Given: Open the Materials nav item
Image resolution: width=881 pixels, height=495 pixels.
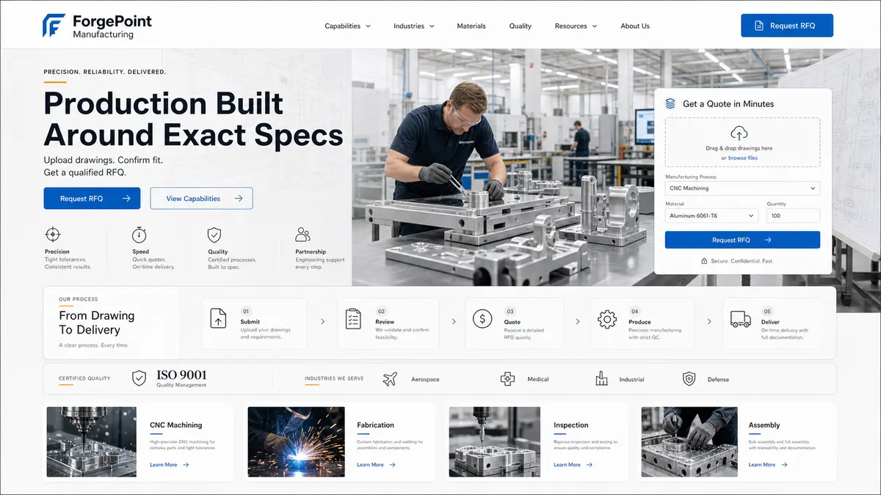Looking at the screenshot, I should [471, 26].
